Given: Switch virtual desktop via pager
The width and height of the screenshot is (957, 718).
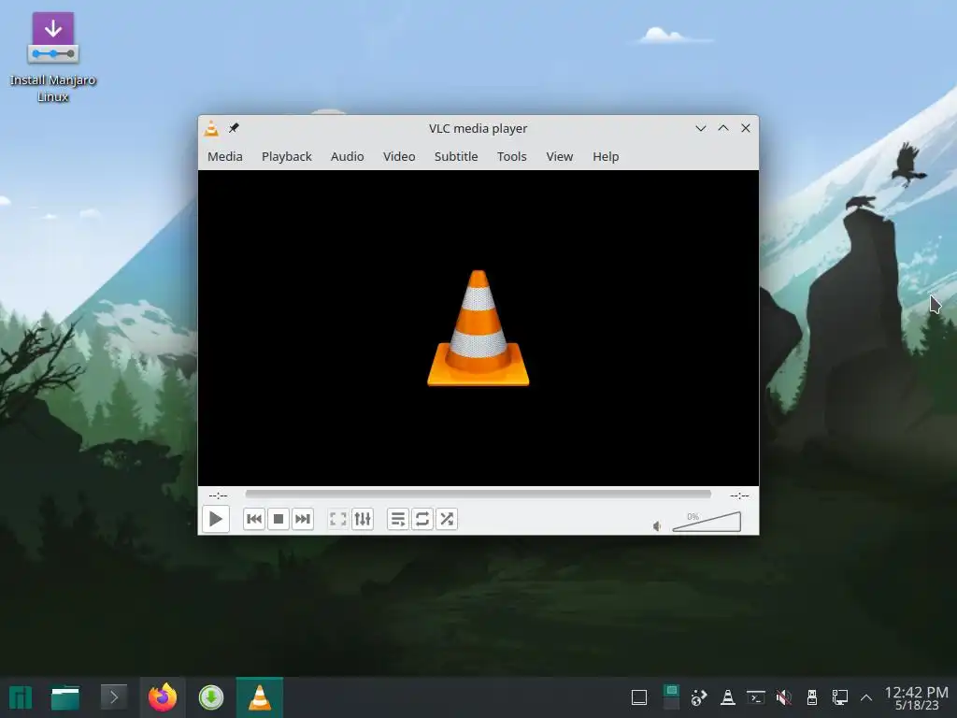Looking at the screenshot, I should click(671, 697).
